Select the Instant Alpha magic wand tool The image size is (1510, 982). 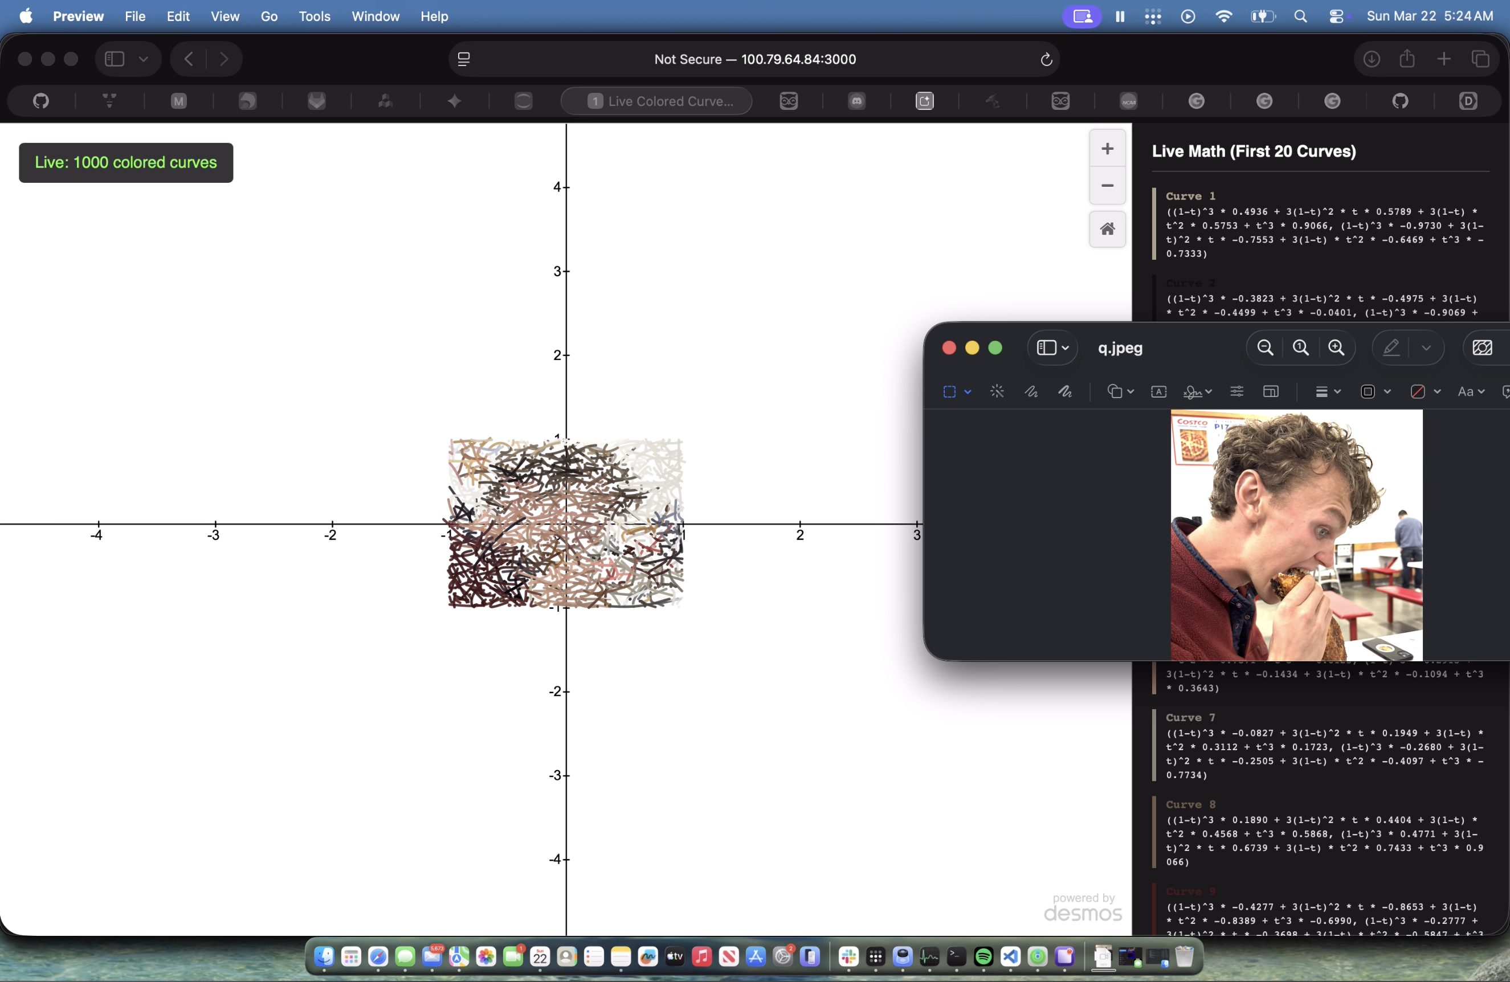[997, 391]
